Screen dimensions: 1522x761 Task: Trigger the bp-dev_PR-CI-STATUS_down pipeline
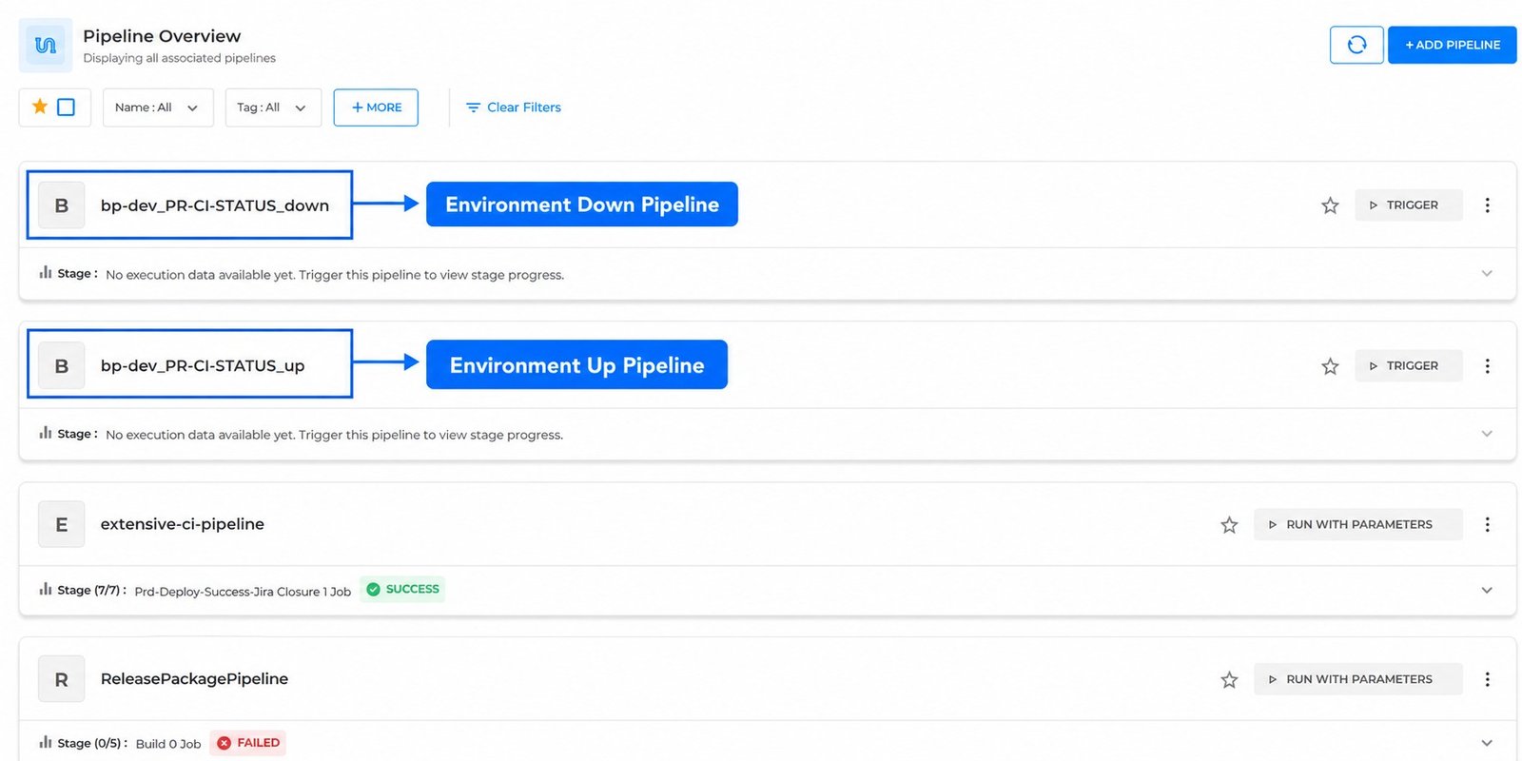(1409, 205)
